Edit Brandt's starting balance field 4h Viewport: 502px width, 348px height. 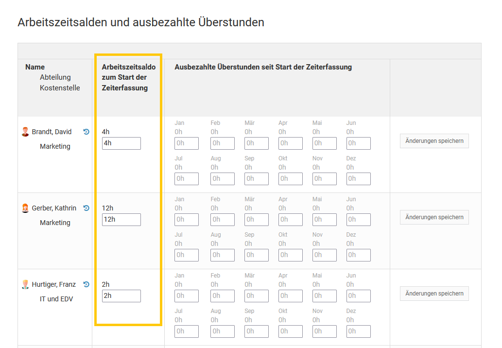(121, 143)
